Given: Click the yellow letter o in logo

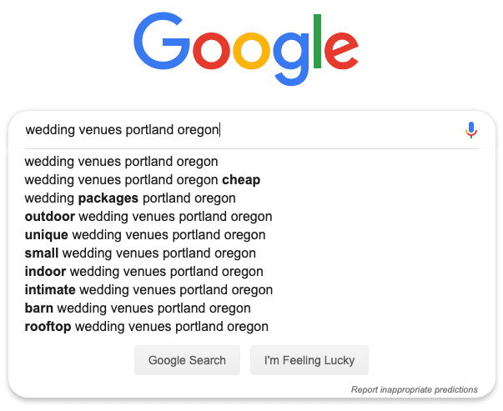Looking at the screenshot, I should coord(252,51).
